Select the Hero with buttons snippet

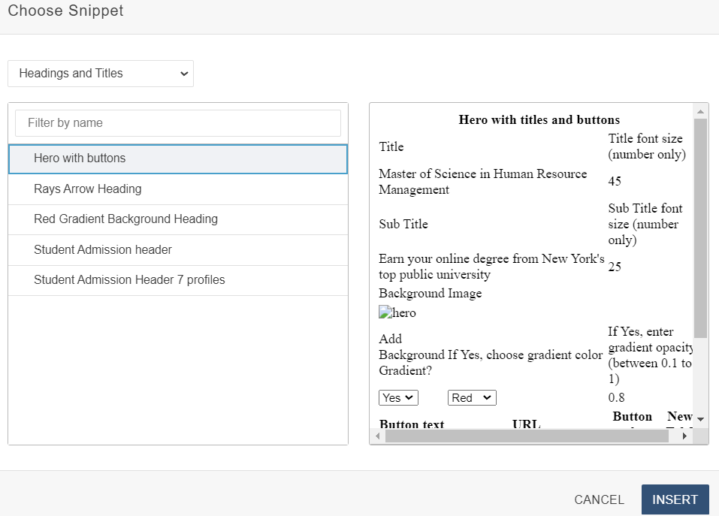pos(178,158)
